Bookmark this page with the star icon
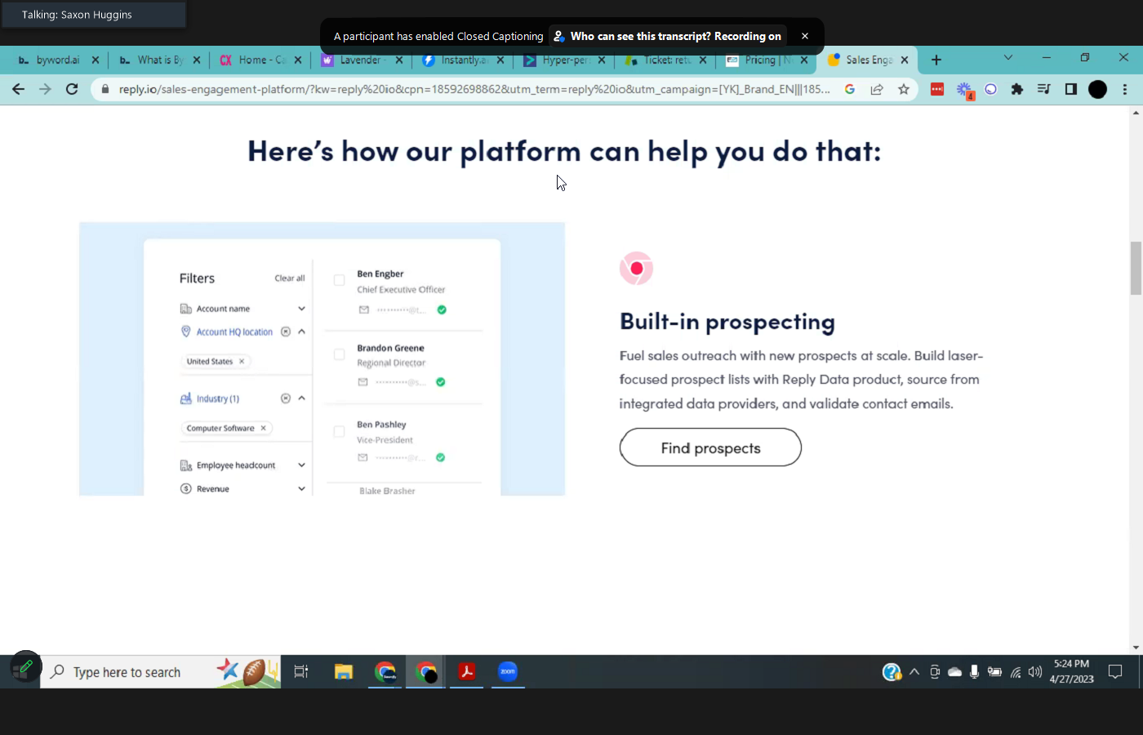The height and width of the screenshot is (735, 1143). (x=903, y=89)
